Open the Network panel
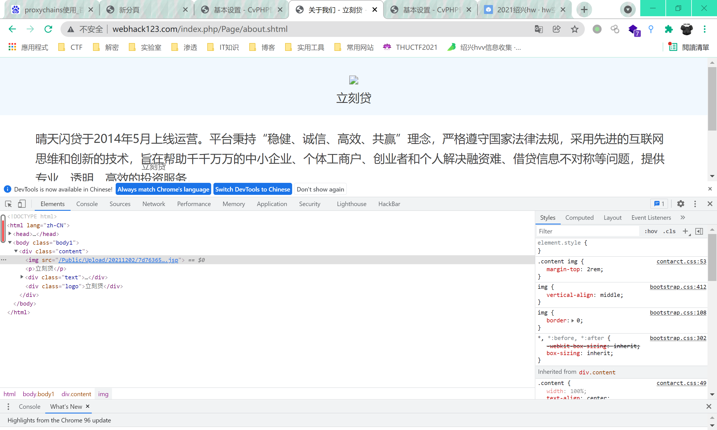Screen dimensions: 717x430 [153, 204]
